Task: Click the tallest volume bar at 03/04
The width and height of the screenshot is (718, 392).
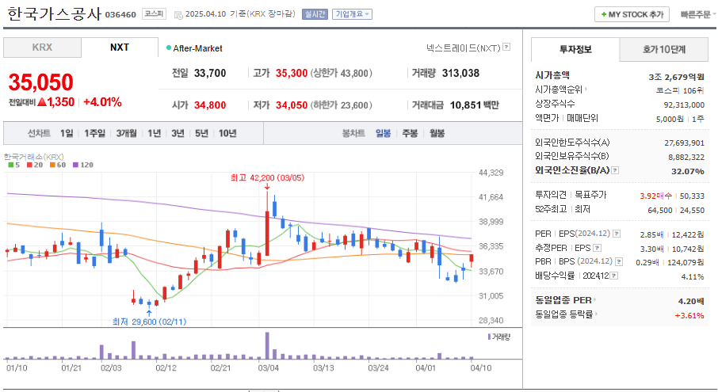Action: [x=267, y=345]
